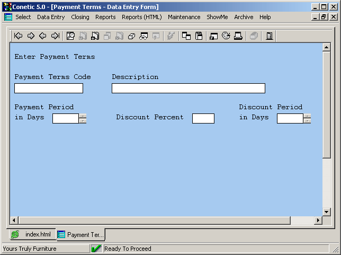Click the exit door icon in toolbar
Image resolution: width=341 pixels, height=255 pixels.
270,36
